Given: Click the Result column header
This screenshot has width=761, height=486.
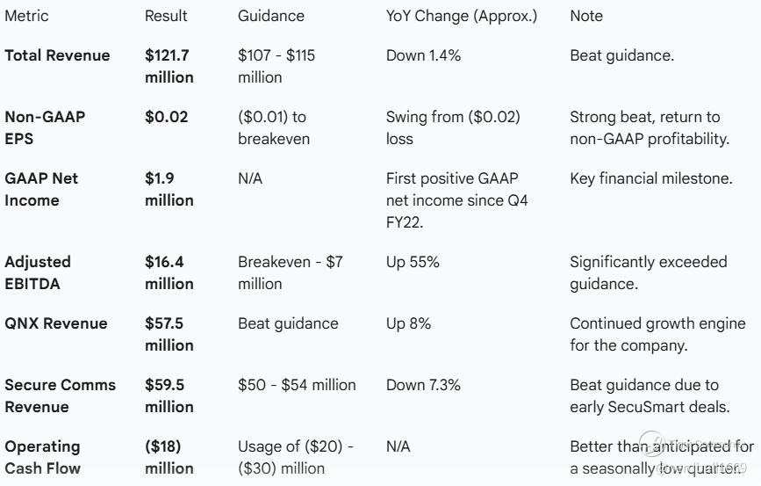Looking at the screenshot, I should click(165, 16).
